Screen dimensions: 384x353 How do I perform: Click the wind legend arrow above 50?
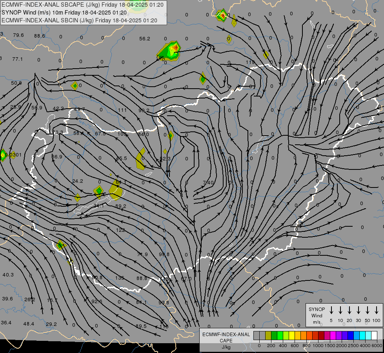pyautogui.click(x=368, y=310)
